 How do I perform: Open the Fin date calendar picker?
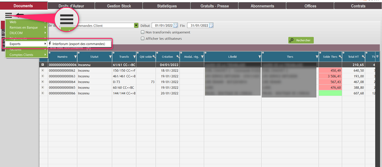pyautogui.click(x=211, y=26)
